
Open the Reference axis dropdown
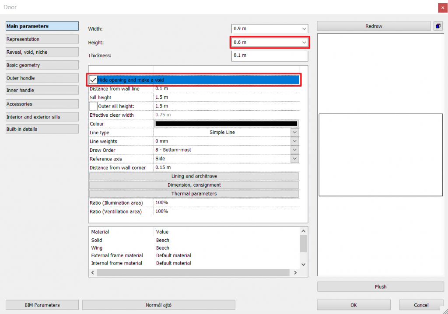[x=295, y=159]
